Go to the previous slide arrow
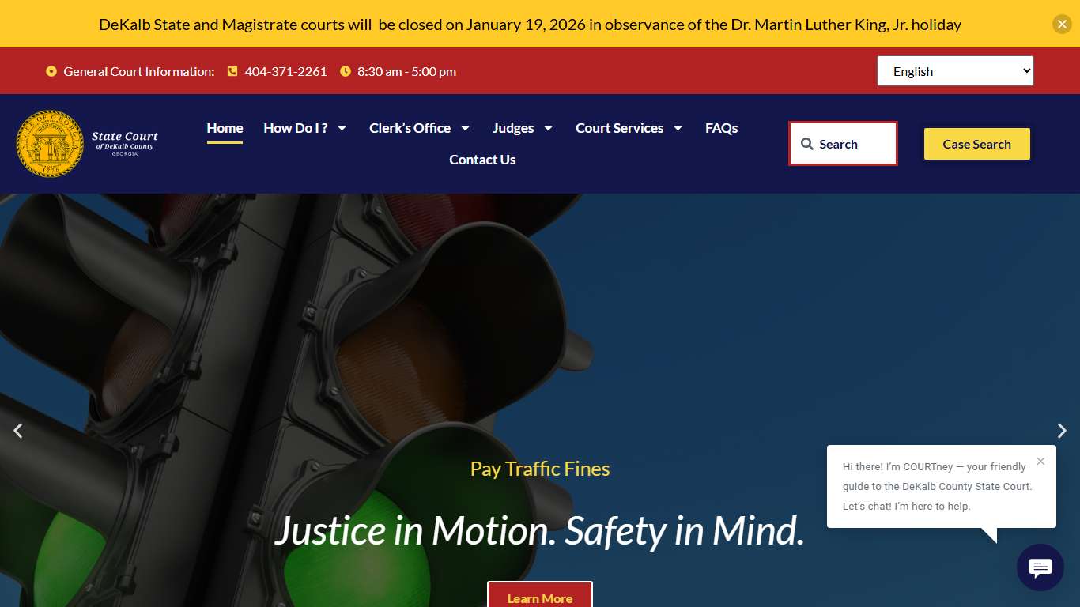This screenshot has width=1080, height=607. [x=17, y=431]
